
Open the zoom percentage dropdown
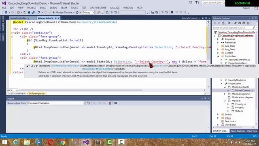[x=16, y=90]
